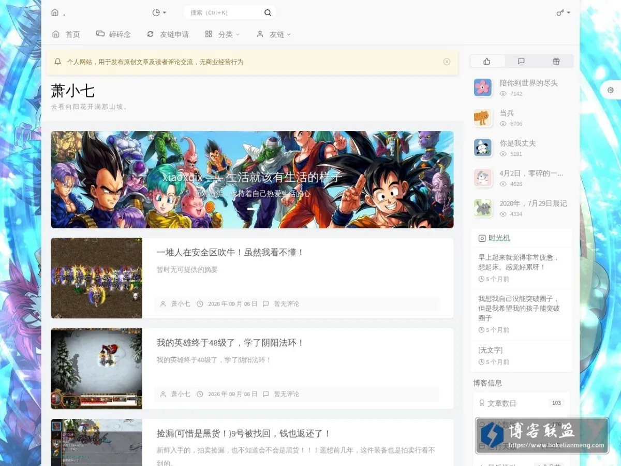Switch to the thumbs-up popular tab

coord(487,61)
